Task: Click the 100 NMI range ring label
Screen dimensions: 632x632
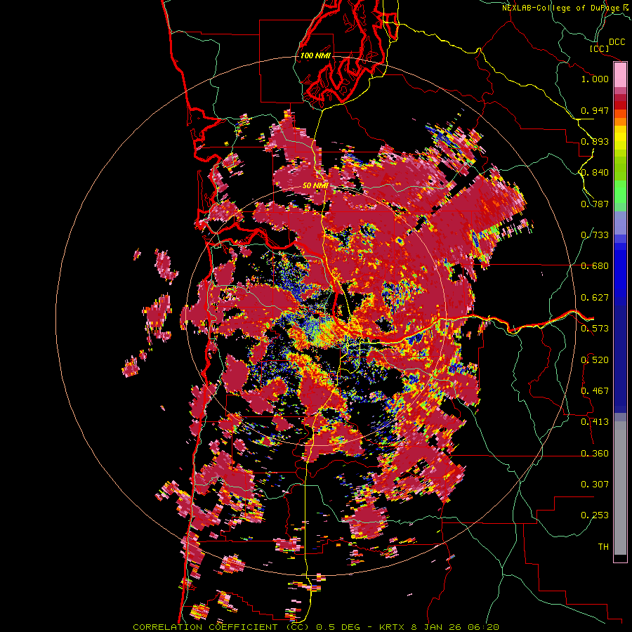Action: (x=315, y=55)
